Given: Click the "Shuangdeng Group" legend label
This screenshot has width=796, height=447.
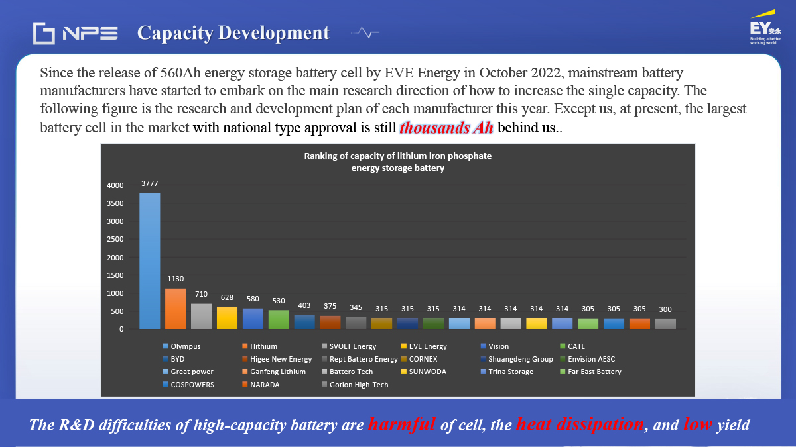Looking at the screenshot, I should click(521, 359).
